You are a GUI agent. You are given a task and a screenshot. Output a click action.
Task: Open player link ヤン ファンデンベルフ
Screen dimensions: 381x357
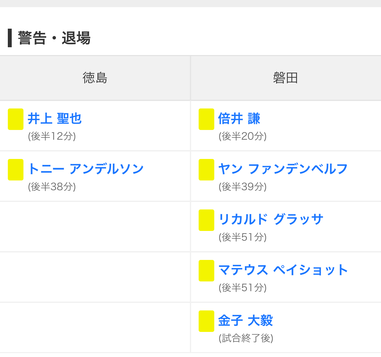(283, 169)
